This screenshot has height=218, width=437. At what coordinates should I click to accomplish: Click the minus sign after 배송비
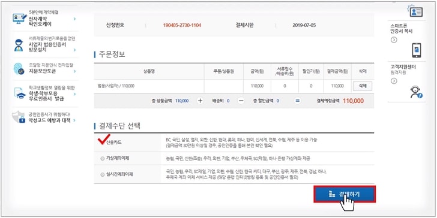pos(241,101)
